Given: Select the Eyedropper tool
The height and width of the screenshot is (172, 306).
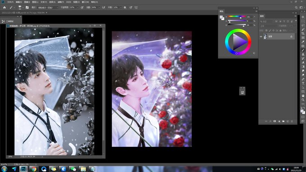Looking at the screenshot, I should 303,42.
